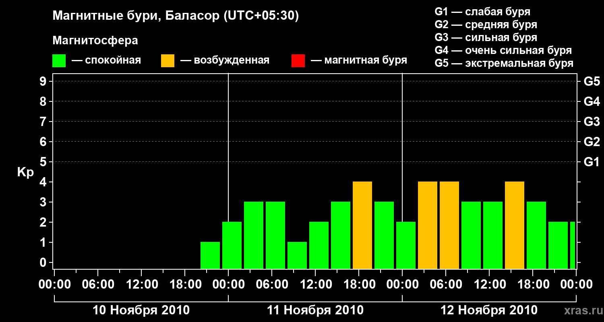604x322 pixels.
Task: Click the '— спокойная' legend text
Action: click(106, 61)
